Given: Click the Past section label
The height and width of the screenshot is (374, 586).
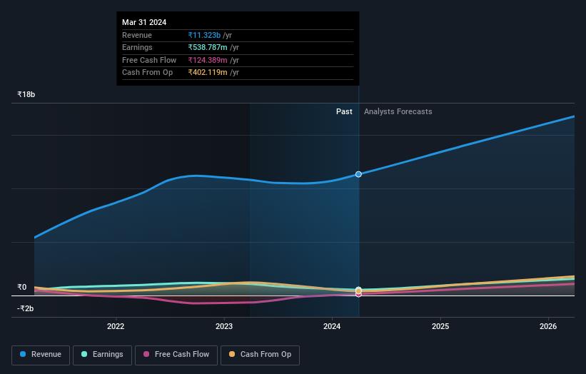Looking at the screenshot, I should 344,111.
